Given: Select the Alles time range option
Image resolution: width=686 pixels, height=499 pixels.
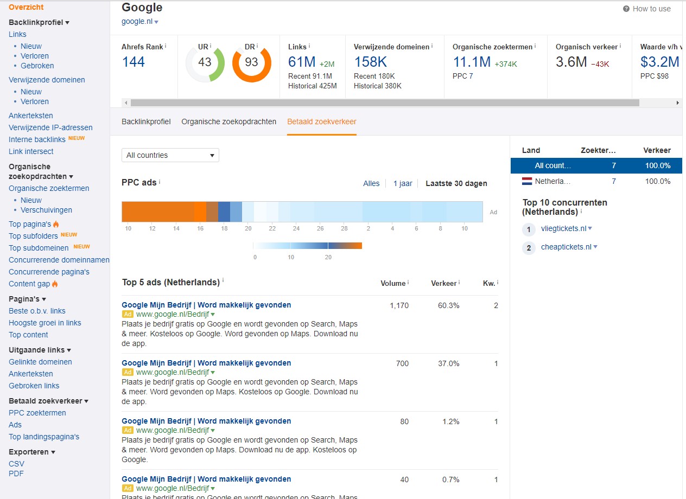Looking at the screenshot, I should point(371,183).
